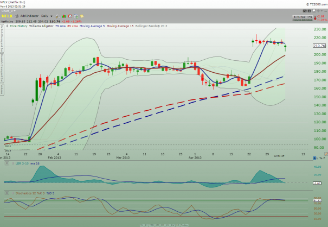Click the Price History indicator label
This screenshot has width=328, height=227.
[18, 26]
